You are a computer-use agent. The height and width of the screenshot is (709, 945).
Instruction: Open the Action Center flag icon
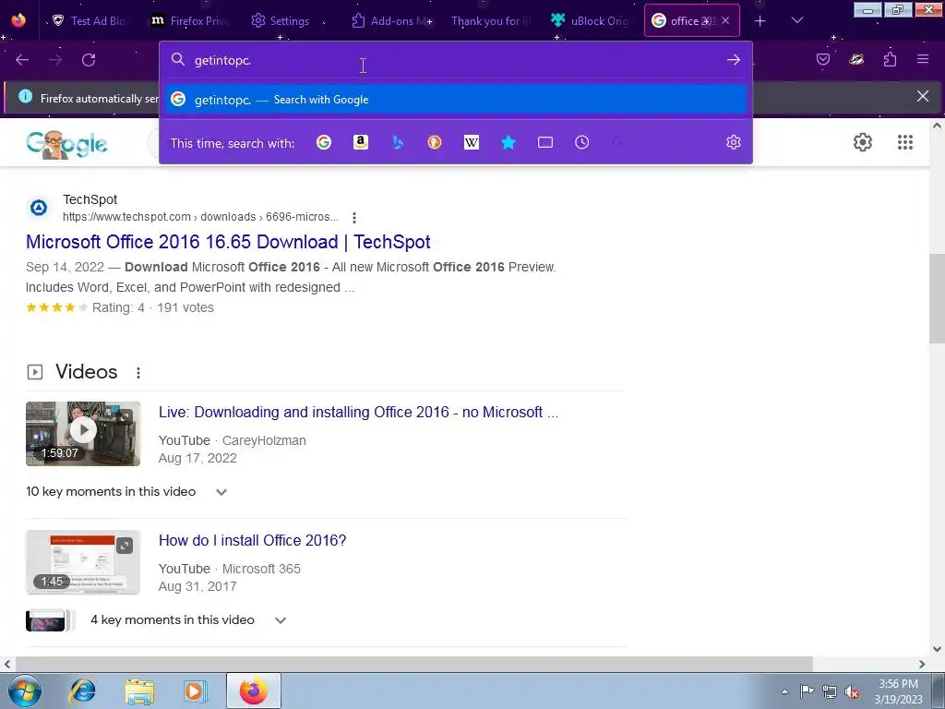click(x=807, y=691)
